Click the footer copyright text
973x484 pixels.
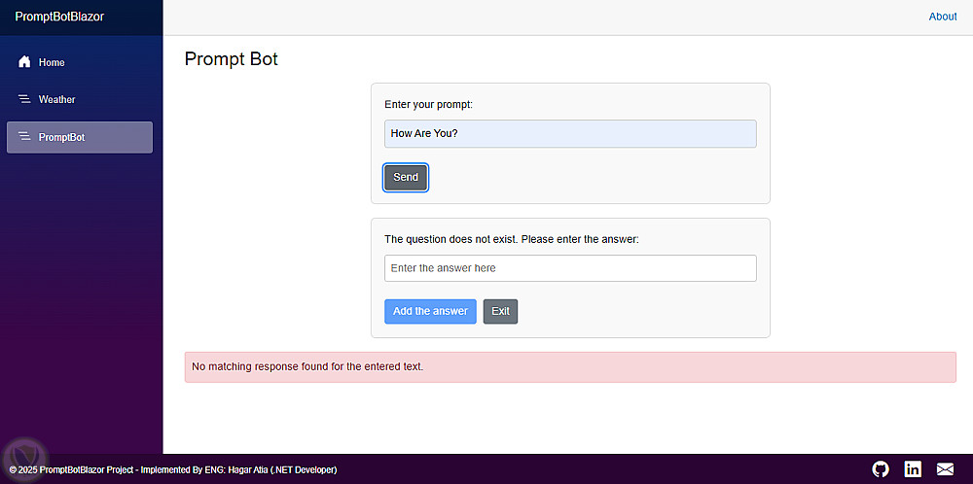173,470
